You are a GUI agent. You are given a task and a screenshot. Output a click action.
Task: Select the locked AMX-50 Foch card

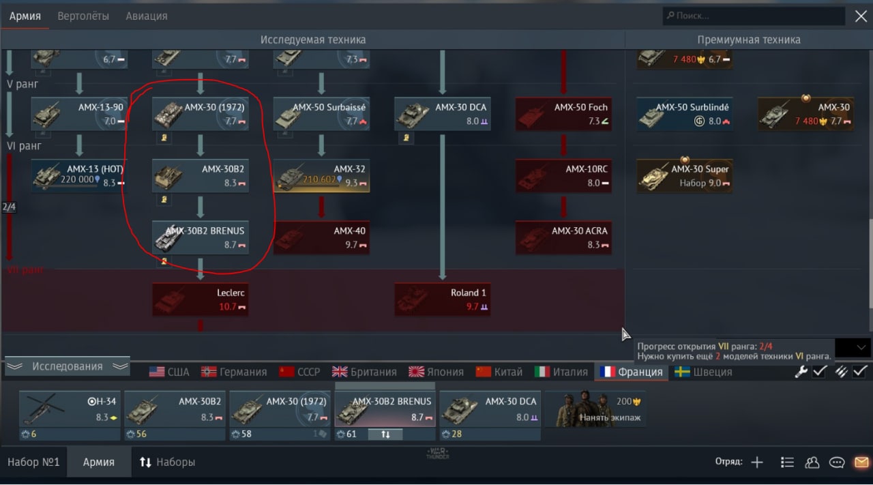coord(563,114)
